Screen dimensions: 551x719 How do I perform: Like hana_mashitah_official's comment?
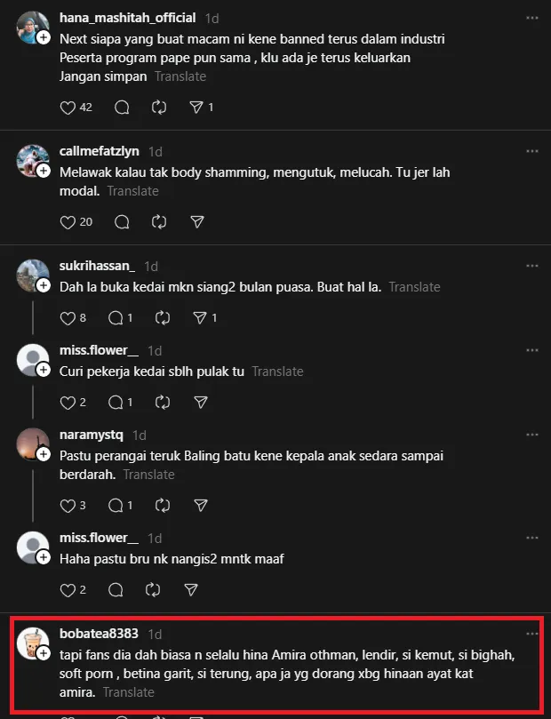(x=68, y=107)
